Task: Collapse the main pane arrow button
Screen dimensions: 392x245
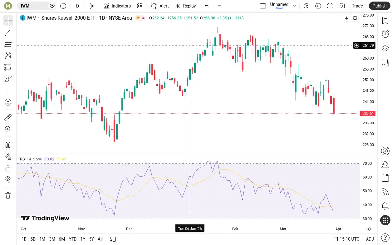Action: pyautogui.click(x=347, y=18)
